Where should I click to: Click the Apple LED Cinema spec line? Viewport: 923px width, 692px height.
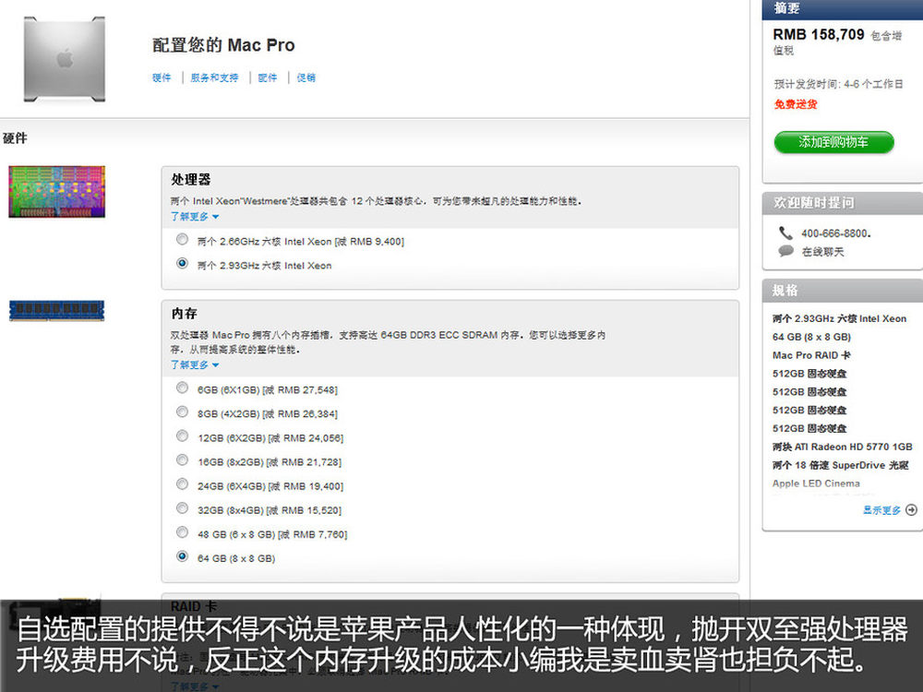click(816, 483)
